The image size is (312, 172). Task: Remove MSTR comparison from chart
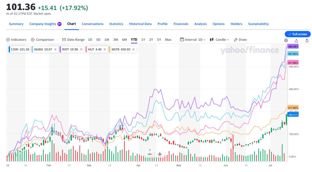pos(133,49)
